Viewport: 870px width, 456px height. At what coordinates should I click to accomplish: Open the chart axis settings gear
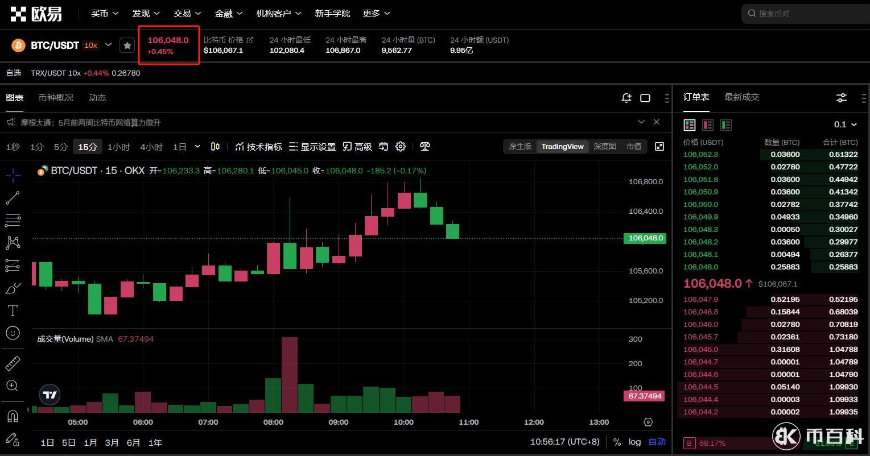[648, 422]
